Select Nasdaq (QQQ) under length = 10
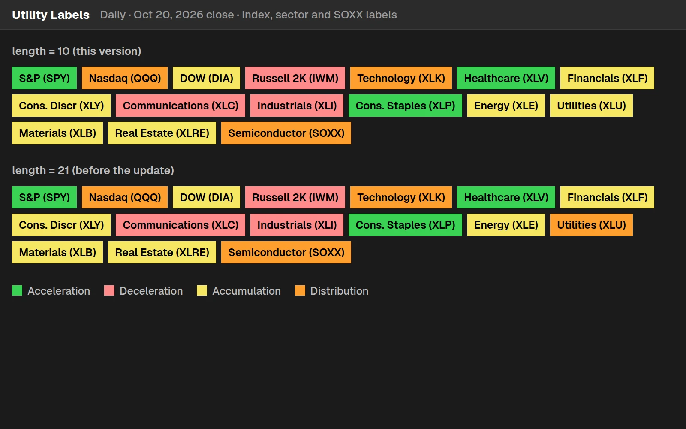The height and width of the screenshot is (429, 686). [x=125, y=78]
